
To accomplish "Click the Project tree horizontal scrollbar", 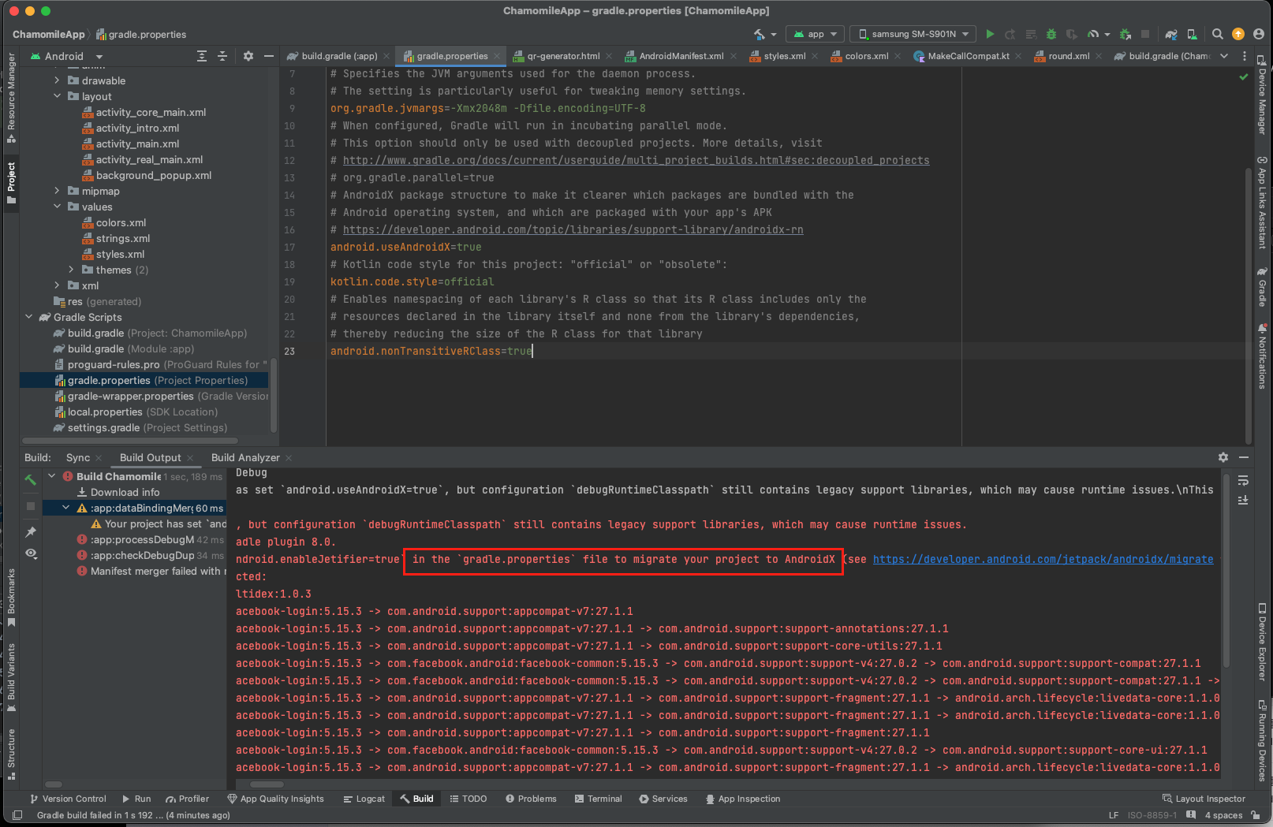I will [129, 441].
